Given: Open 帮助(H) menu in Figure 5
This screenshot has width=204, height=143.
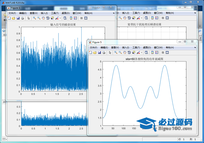Looking at the screenshot, I should [170, 47].
